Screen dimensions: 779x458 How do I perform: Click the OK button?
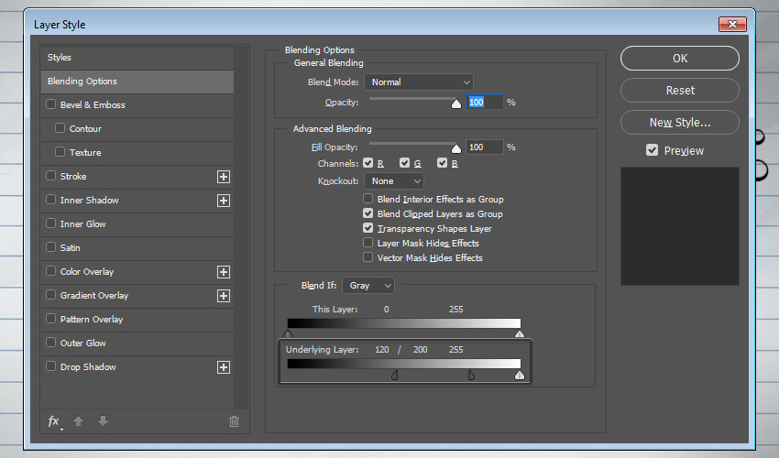tap(680, 58)
